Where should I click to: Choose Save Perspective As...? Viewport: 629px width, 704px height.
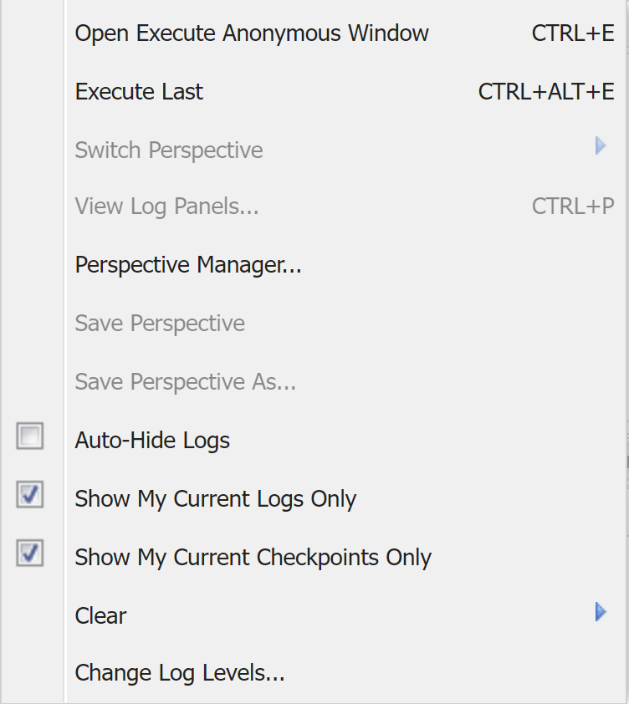(185, 382)
